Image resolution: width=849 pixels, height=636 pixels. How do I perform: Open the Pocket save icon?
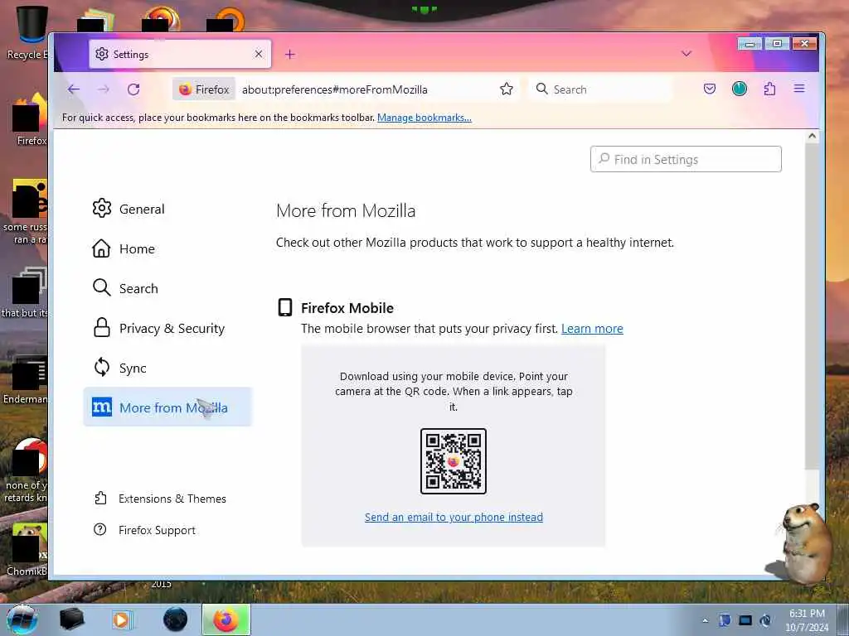pyautogui.click(x=710, y=89)
